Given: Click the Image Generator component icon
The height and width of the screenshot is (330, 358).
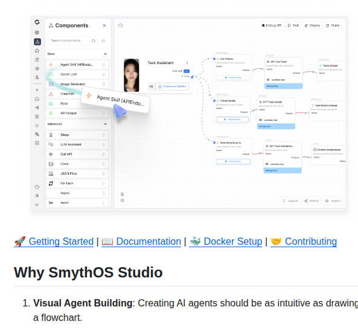Looking at the screenshot, I should pyautogui.click(x=51, y=84).
